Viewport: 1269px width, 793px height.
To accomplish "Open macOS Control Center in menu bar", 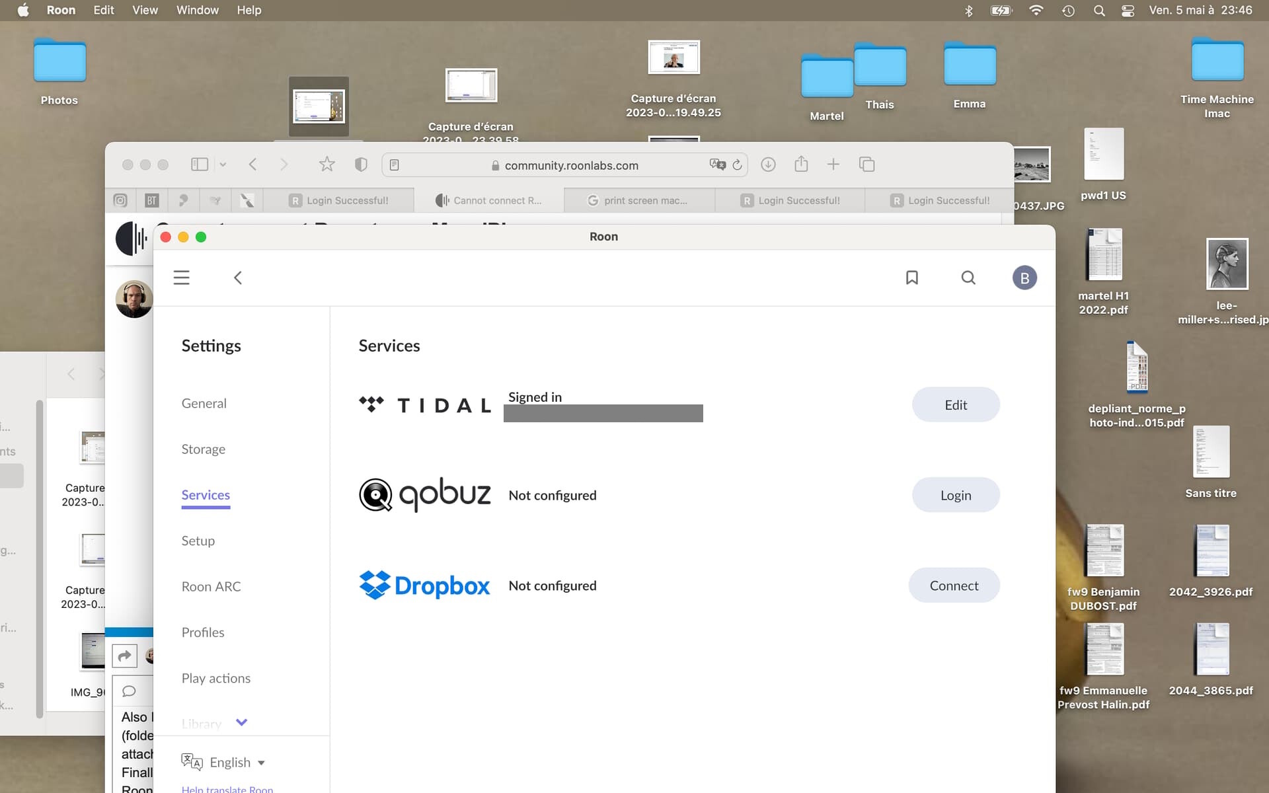I will click(1128, 11).
